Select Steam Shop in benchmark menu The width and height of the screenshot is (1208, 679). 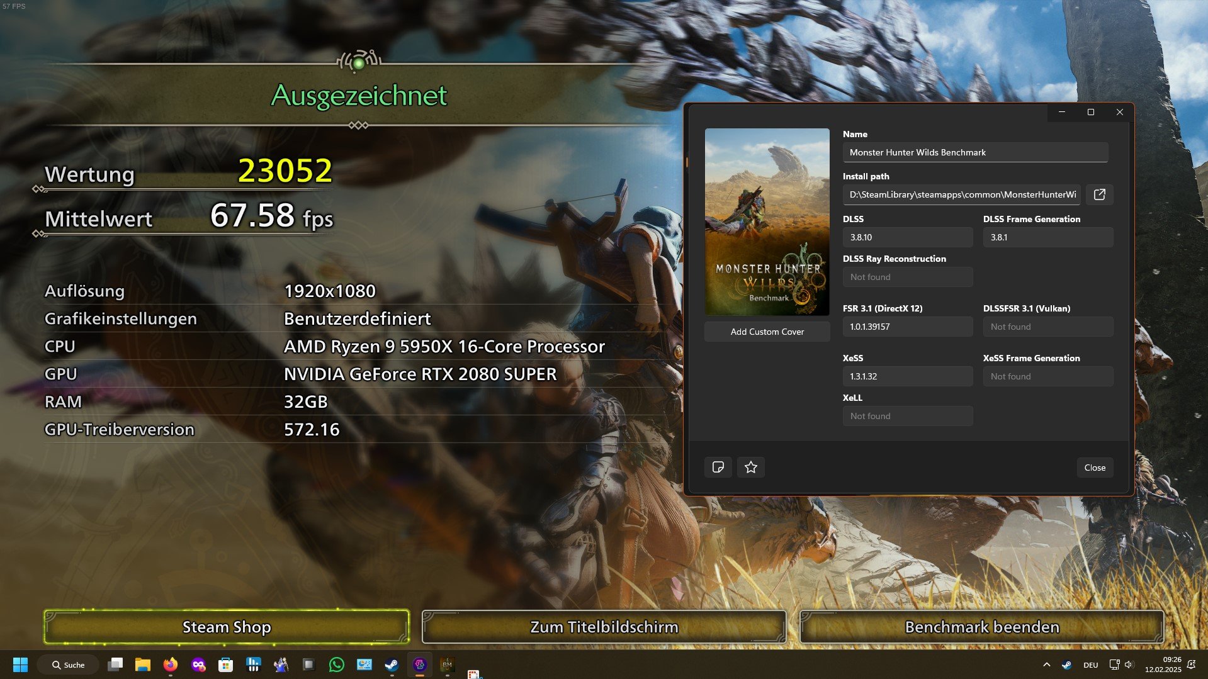227,627
